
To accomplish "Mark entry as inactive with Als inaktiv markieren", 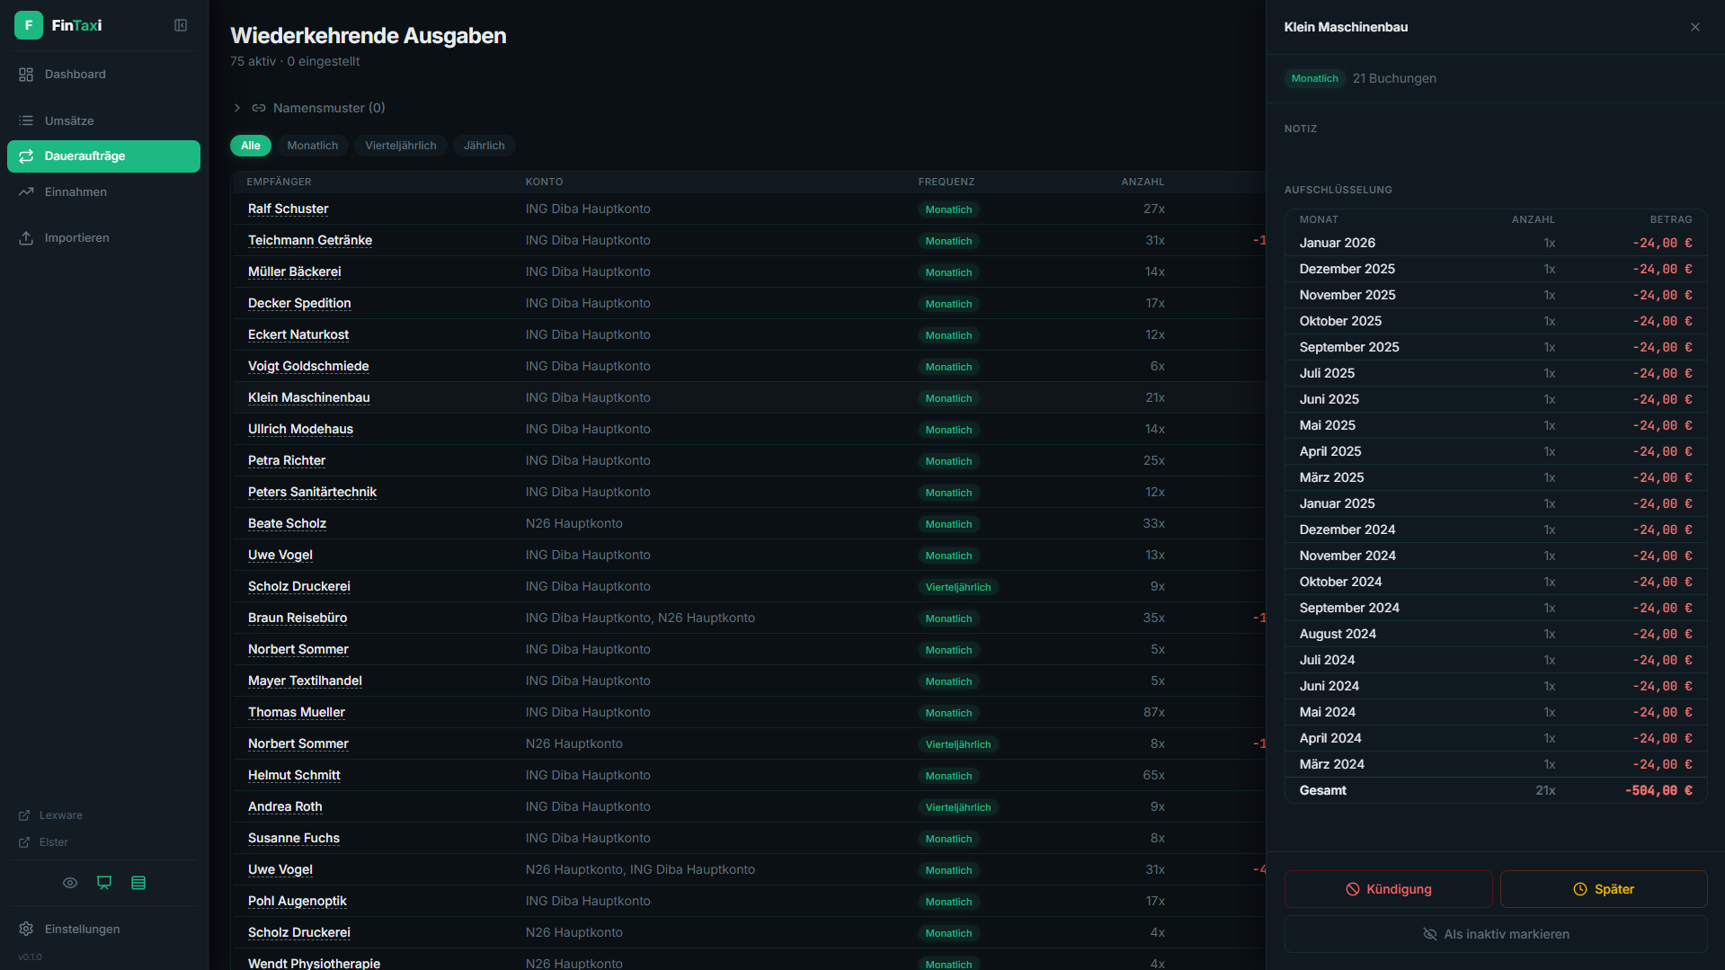I will 1495,934.
